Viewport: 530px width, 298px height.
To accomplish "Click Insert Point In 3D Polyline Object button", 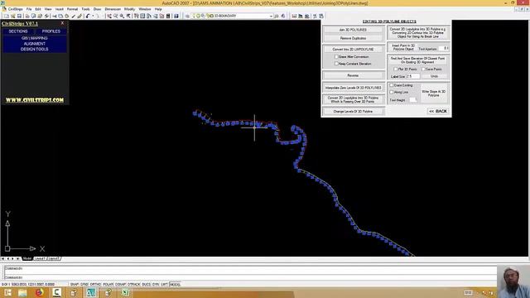I will pyautogui.click(x=403, y=47).
